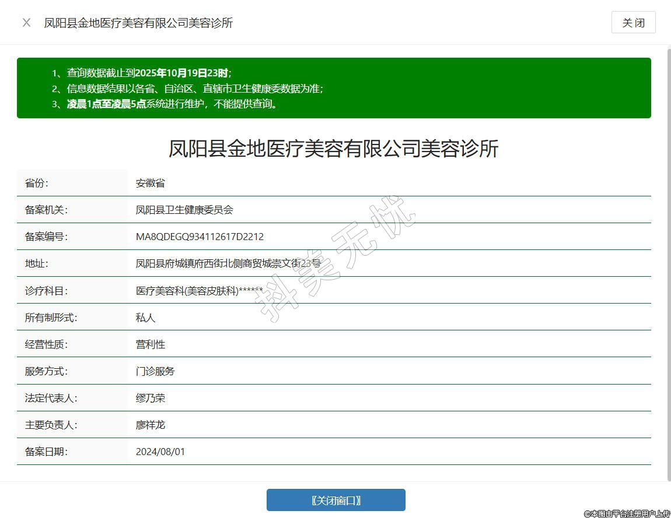The height and width of the screenshot is (518, 671).
Task: Click the vertical scrollbar on the right edge
Action: click(668, 262)
